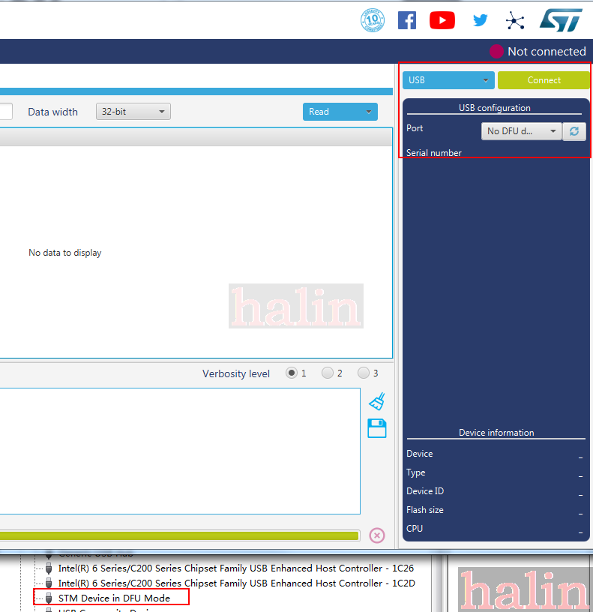The height and width of the screenshot is (612, 593).
Task: Click the ST community network icon
Action: point(515,20)
